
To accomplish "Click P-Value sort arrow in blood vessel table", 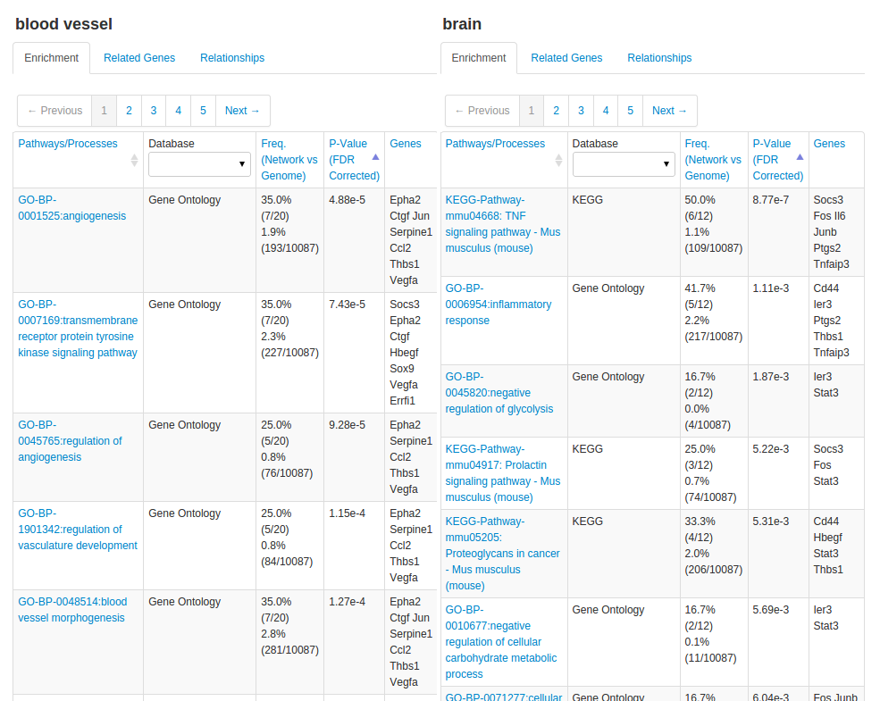I will (375, 156).
